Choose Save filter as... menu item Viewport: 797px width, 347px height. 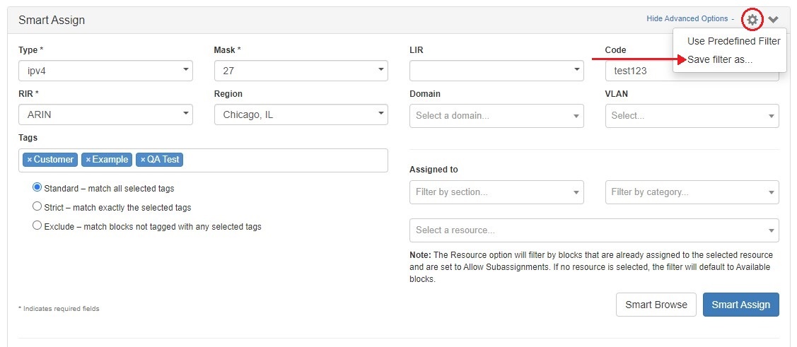pyautogui.click(x=720, y=59)
